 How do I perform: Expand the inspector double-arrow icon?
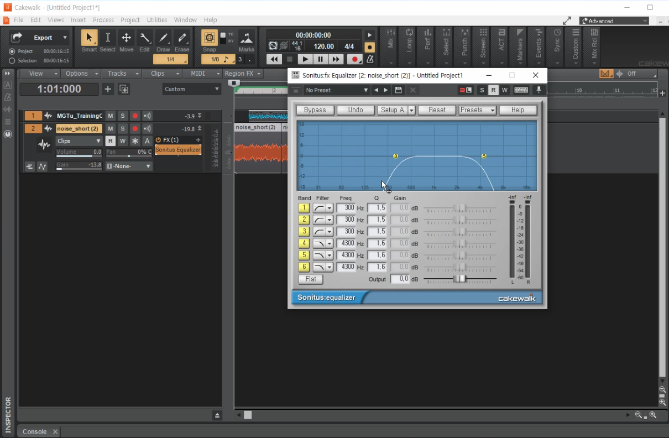(x=8, y=73)
